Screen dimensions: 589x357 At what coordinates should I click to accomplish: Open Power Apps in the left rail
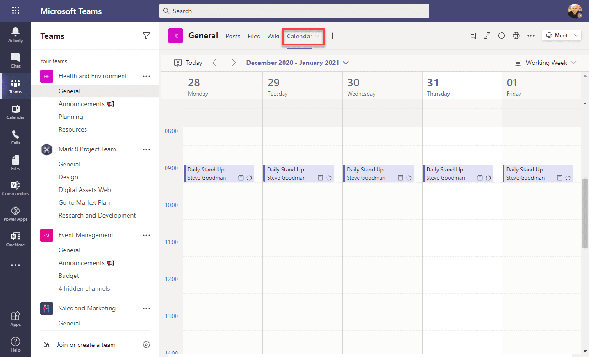[16, 213]
